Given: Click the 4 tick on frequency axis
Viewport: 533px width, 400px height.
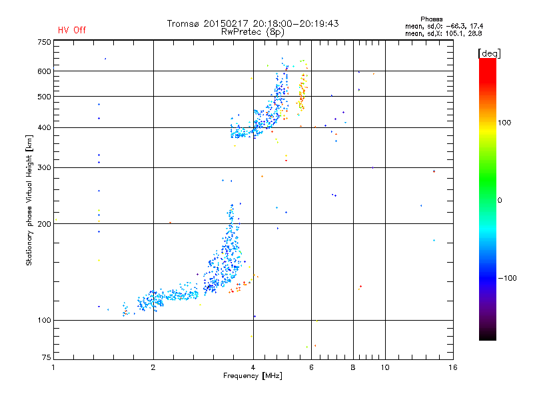Looking at the screenshot, I should pos(253,367).
